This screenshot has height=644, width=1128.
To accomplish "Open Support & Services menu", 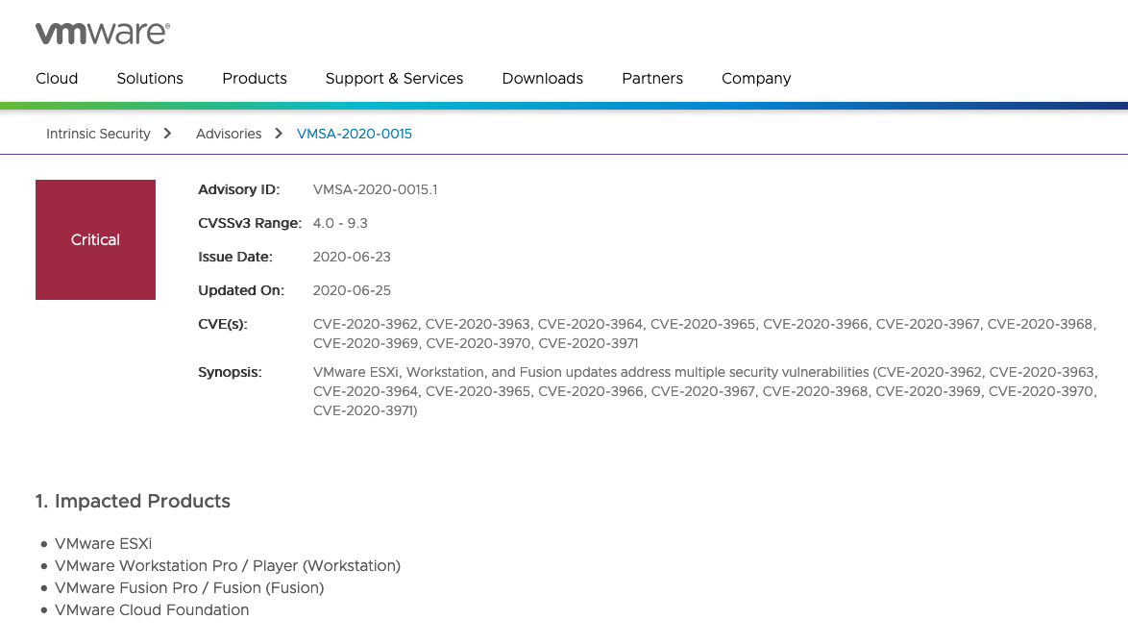I will [x=394, y=79].
